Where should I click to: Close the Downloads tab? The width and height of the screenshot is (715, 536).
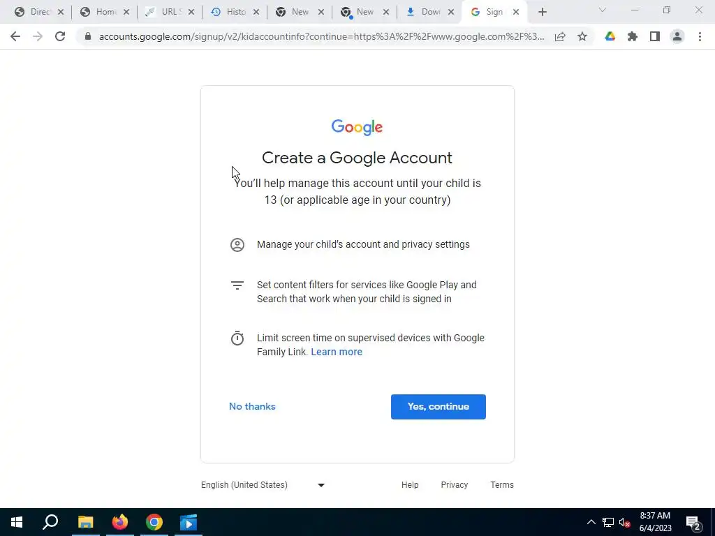(x=451, y=13)
